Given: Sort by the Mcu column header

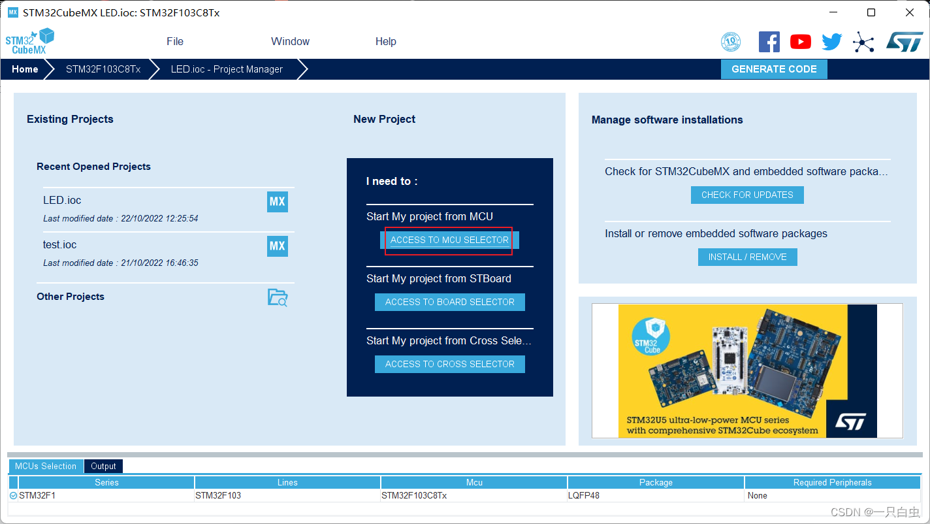Looking at the screenshot, I should [x=474, y=482].
